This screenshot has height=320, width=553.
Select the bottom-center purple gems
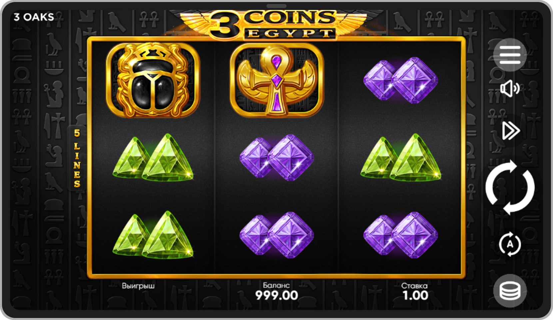point(276,235)
